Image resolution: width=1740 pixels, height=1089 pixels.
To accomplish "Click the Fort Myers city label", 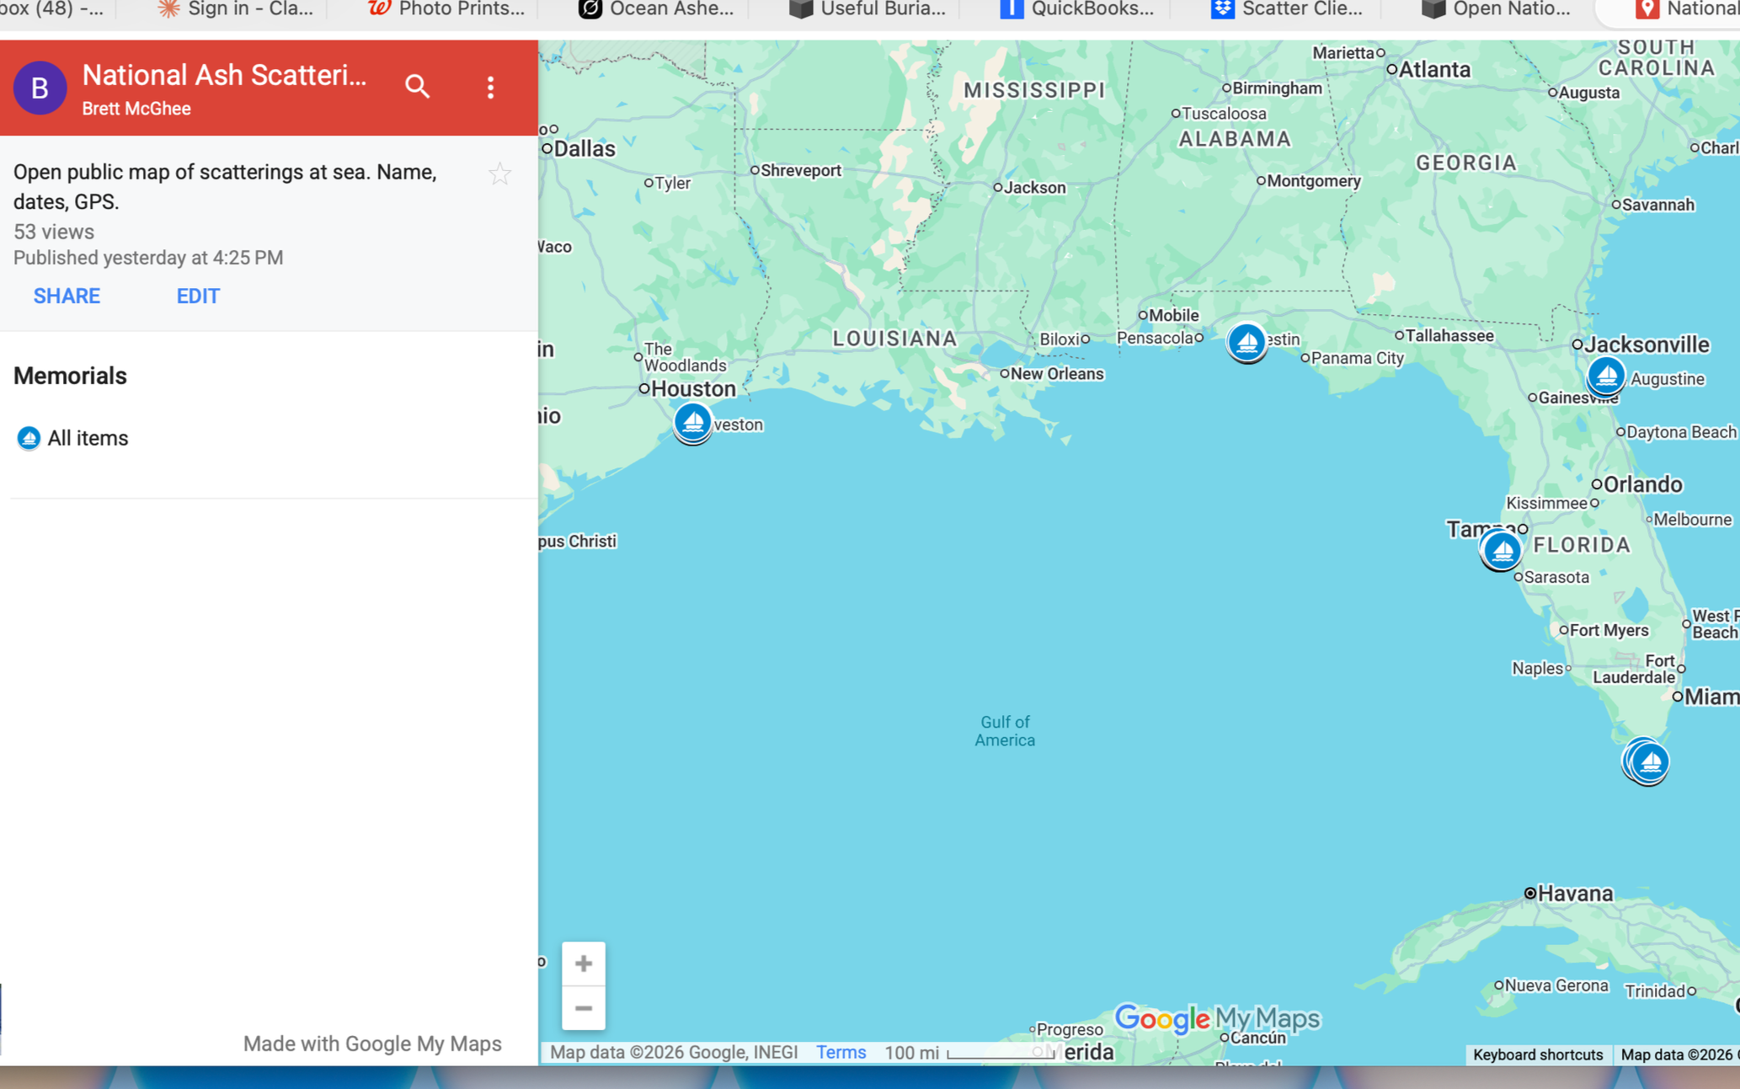I will [x=1609, y=630].
